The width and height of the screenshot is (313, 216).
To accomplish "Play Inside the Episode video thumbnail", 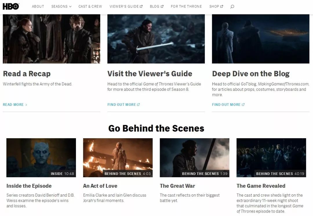I will (41, 158).
